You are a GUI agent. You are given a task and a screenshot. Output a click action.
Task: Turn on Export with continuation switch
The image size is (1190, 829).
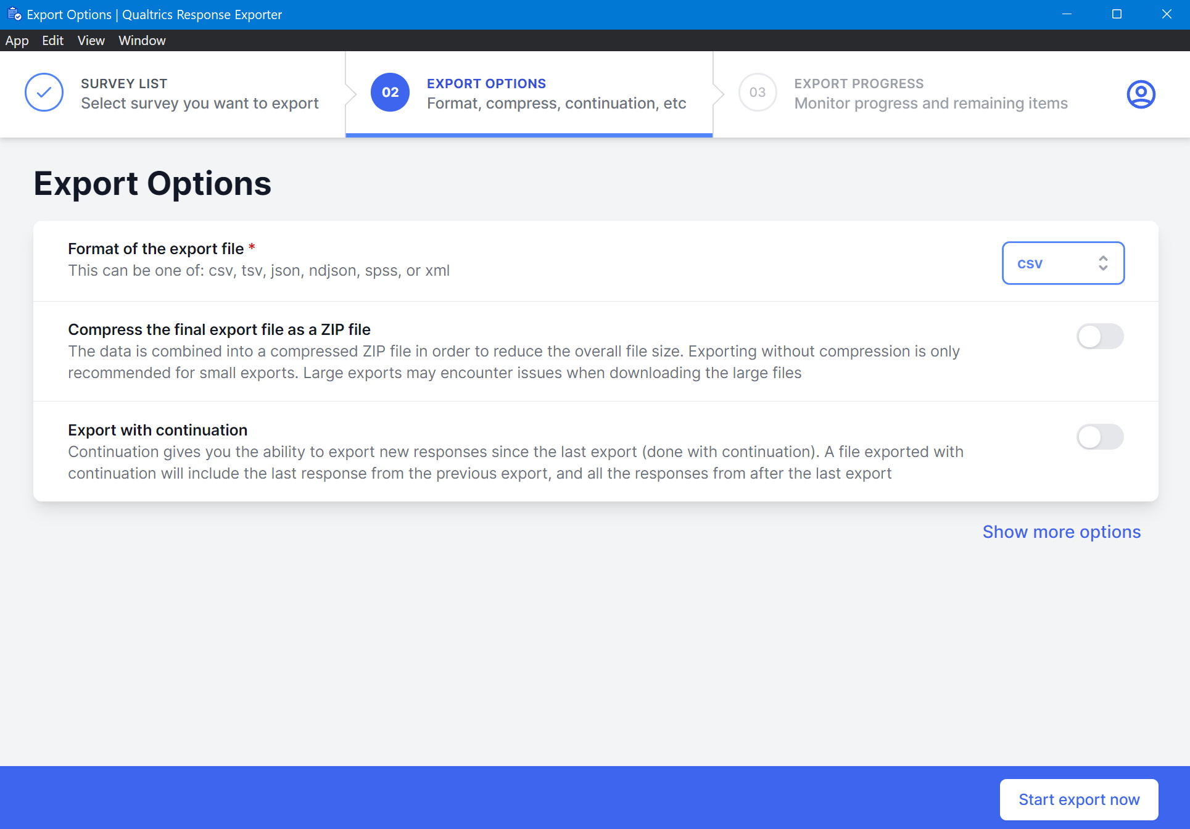[x=1100, y=437]
